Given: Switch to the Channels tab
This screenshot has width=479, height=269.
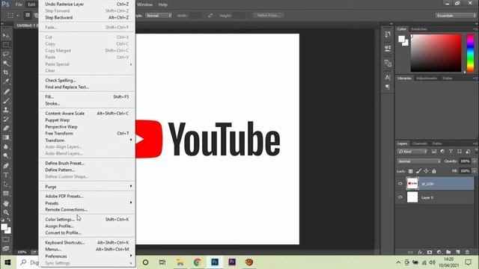Looking at the screenshot, I should 420,143.
